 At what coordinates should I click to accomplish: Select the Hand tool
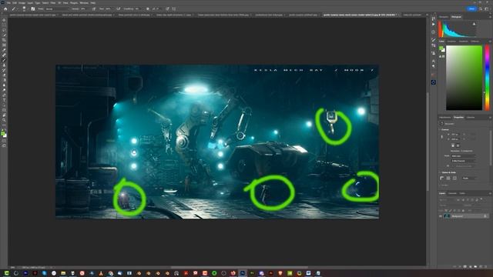(x=4, y=115)
